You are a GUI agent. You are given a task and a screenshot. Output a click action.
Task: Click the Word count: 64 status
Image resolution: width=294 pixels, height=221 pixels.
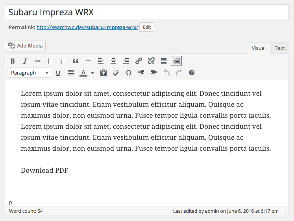click(x=26, y=211)
